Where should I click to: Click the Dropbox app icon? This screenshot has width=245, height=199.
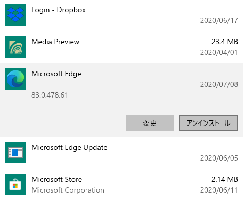click(15, 15)
